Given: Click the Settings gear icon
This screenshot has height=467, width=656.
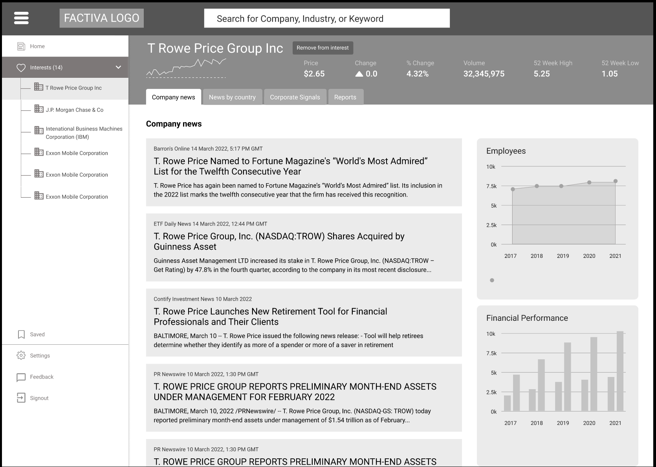Looking at the screenshot, I should [x=21, y=355].
